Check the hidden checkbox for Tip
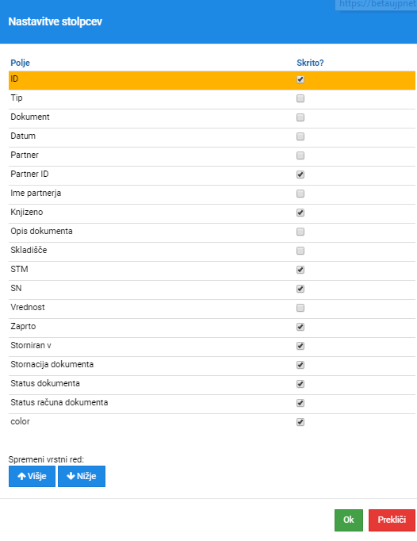This screenshot has height=541, width=417. click(x=300, y=98)
